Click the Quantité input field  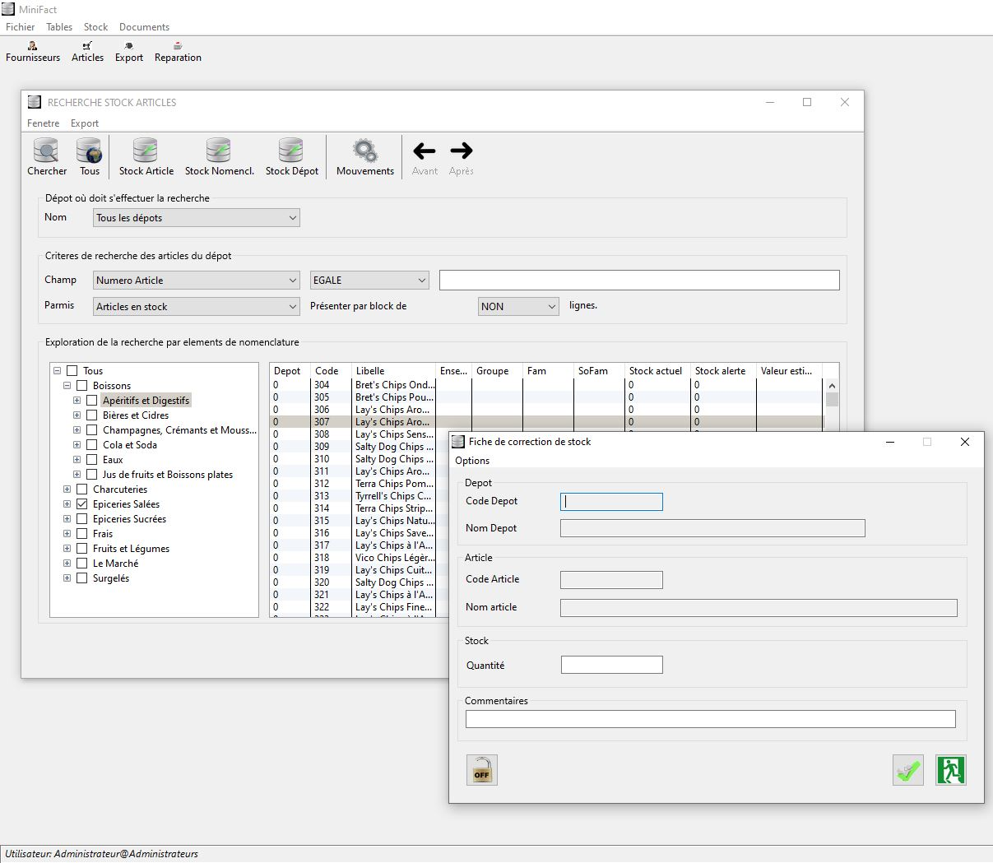[x=611, y=665]
